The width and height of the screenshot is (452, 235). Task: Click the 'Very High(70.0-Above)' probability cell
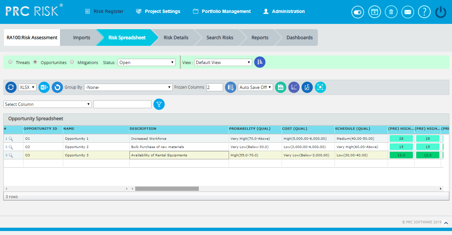pyautogui.click(x=255, y=138)
